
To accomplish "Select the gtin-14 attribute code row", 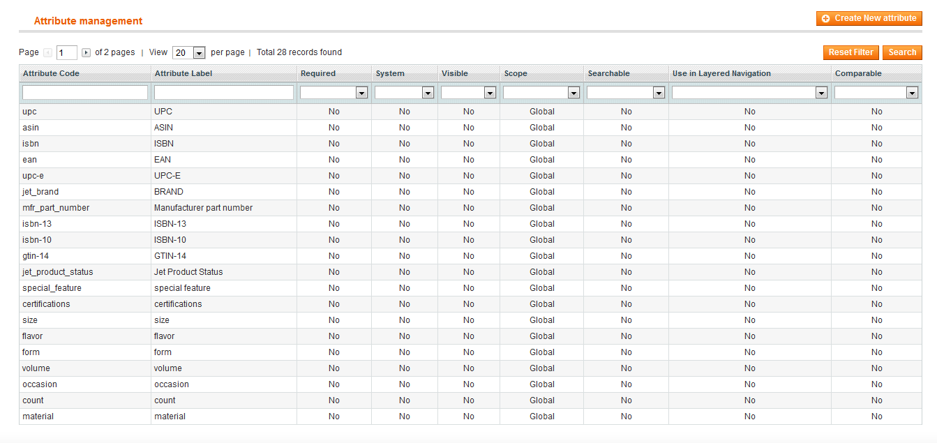I will [x=470, y=256].
